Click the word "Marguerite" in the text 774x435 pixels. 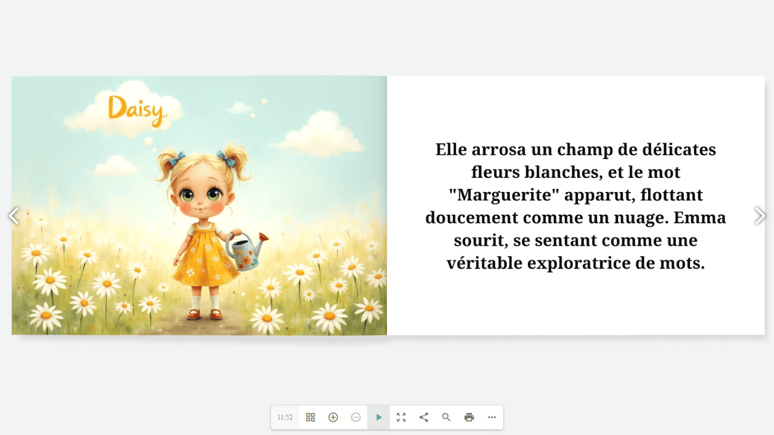point(504,195)
